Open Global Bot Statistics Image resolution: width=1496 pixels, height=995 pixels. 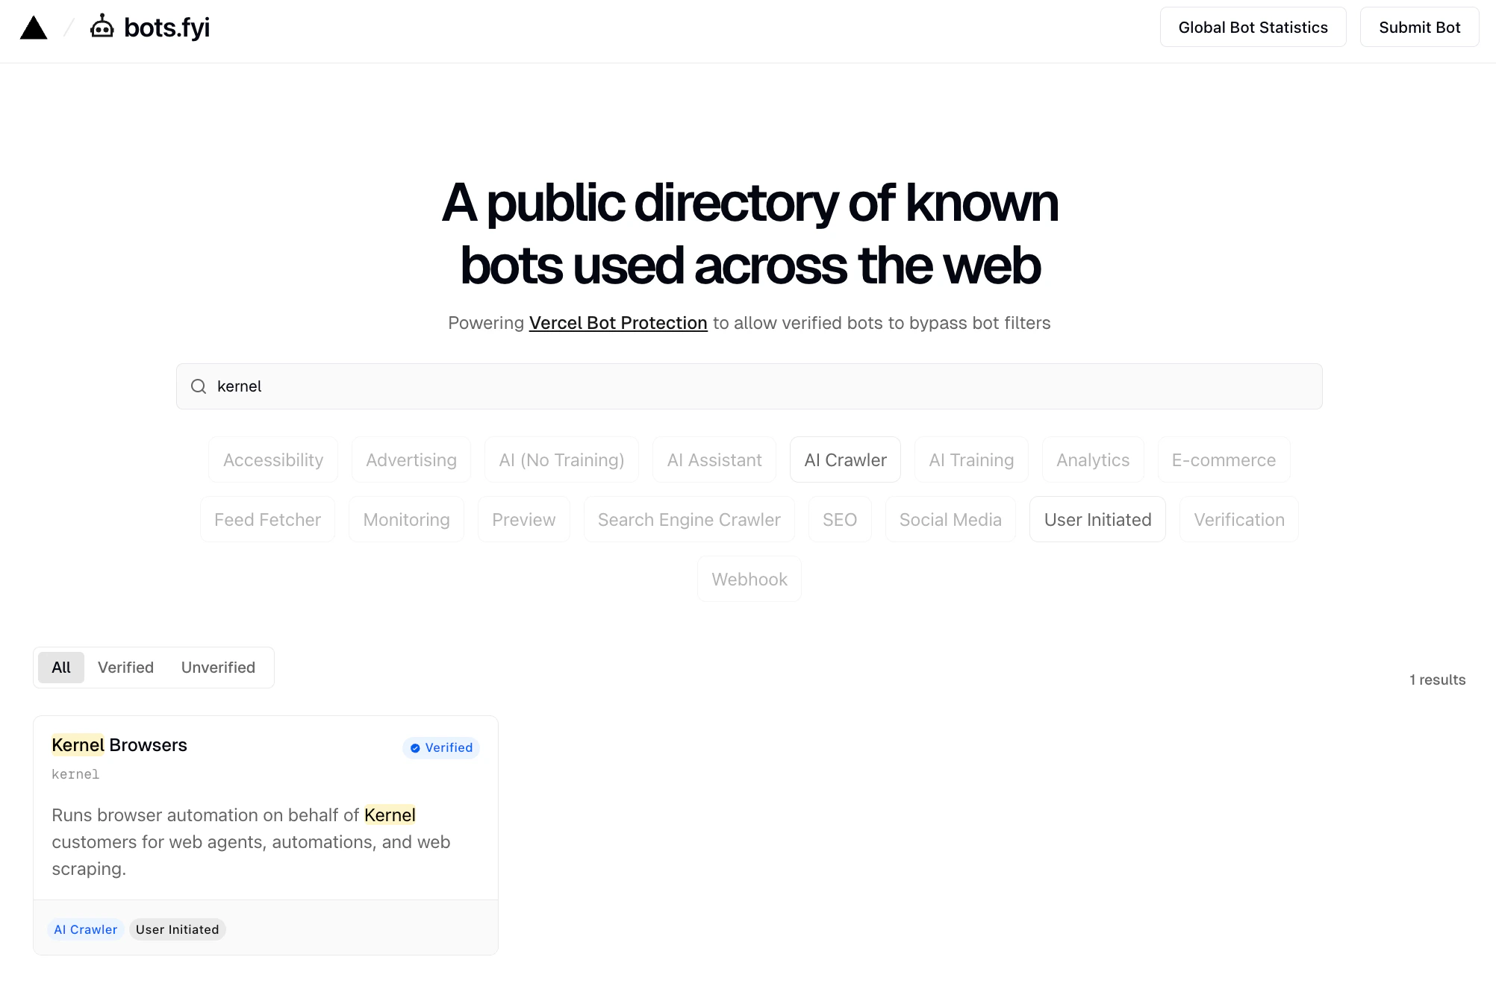(1253, 27)
